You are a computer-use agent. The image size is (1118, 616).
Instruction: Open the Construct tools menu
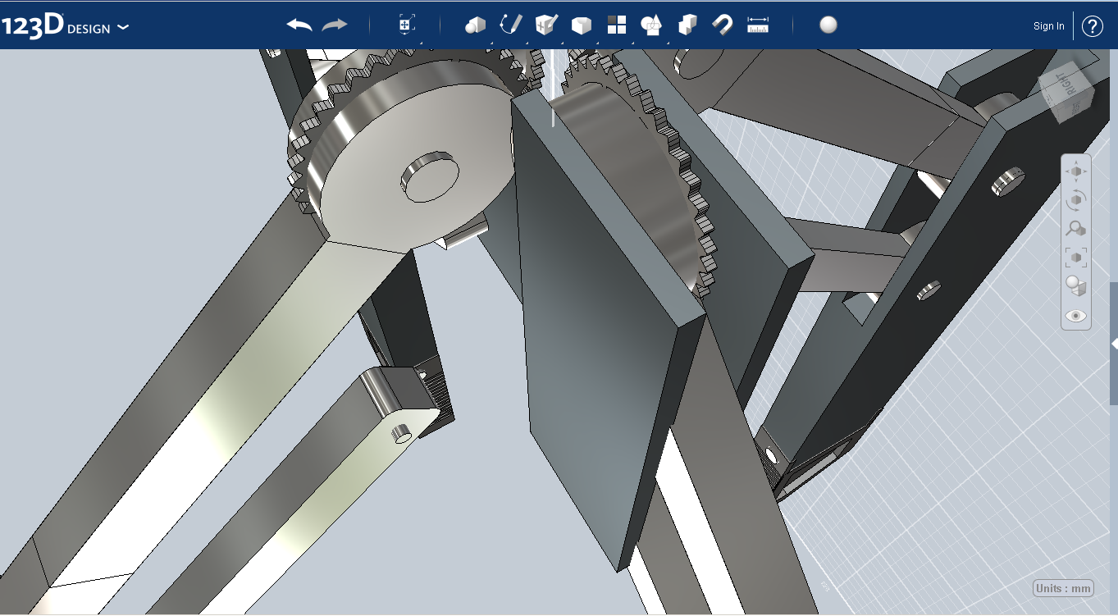(546, 25)
